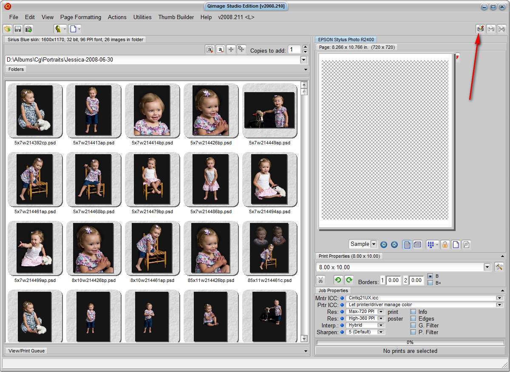Select the EPSON Stylus Photo R2400 tab

[346, 39]
